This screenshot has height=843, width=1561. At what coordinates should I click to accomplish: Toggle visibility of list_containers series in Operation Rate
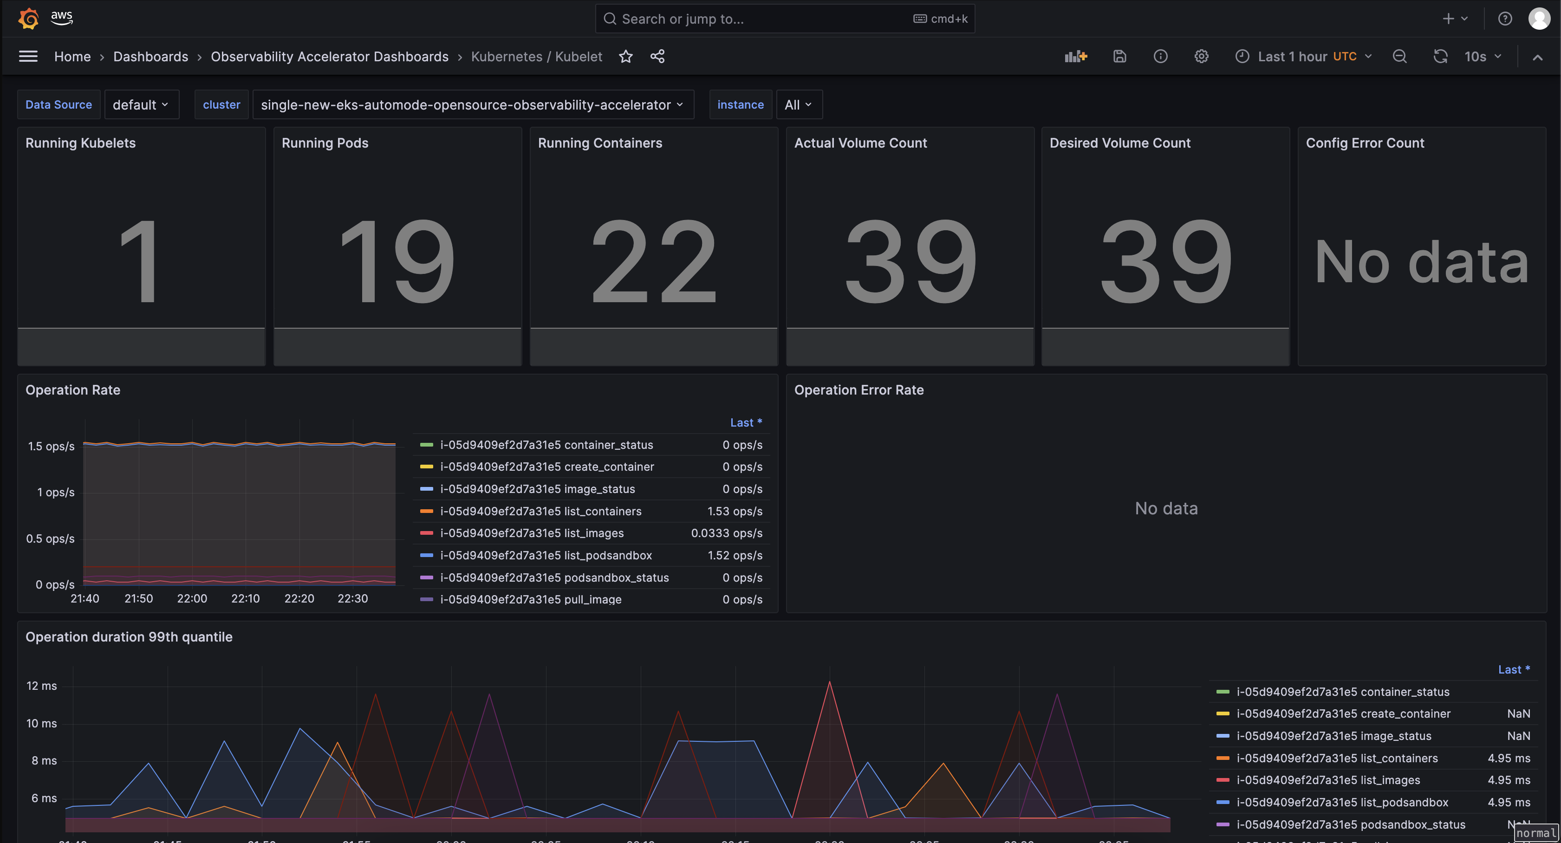pos(541,511)
